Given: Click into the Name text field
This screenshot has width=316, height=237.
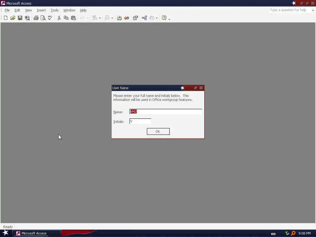Looking at the screenshot, I should [166, 112].
